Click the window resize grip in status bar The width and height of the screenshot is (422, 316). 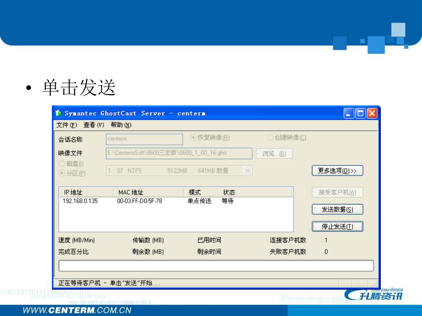coord(375,284)
